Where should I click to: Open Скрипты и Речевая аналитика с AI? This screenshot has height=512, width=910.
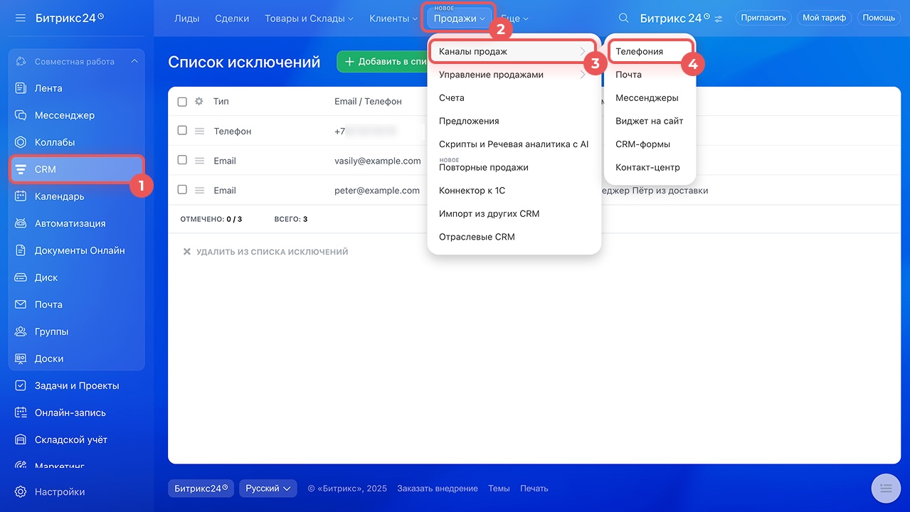pyautogui.click(x=514, y=144)
